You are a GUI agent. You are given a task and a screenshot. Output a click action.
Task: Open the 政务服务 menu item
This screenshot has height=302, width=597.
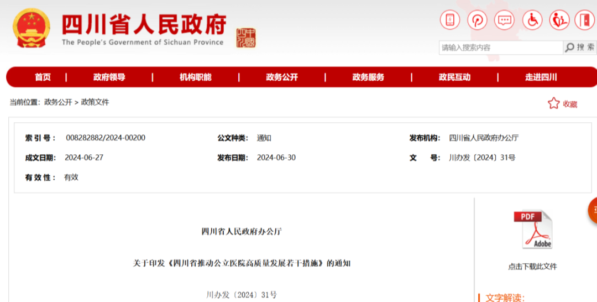pyautogui.click(x=368, y=77)
